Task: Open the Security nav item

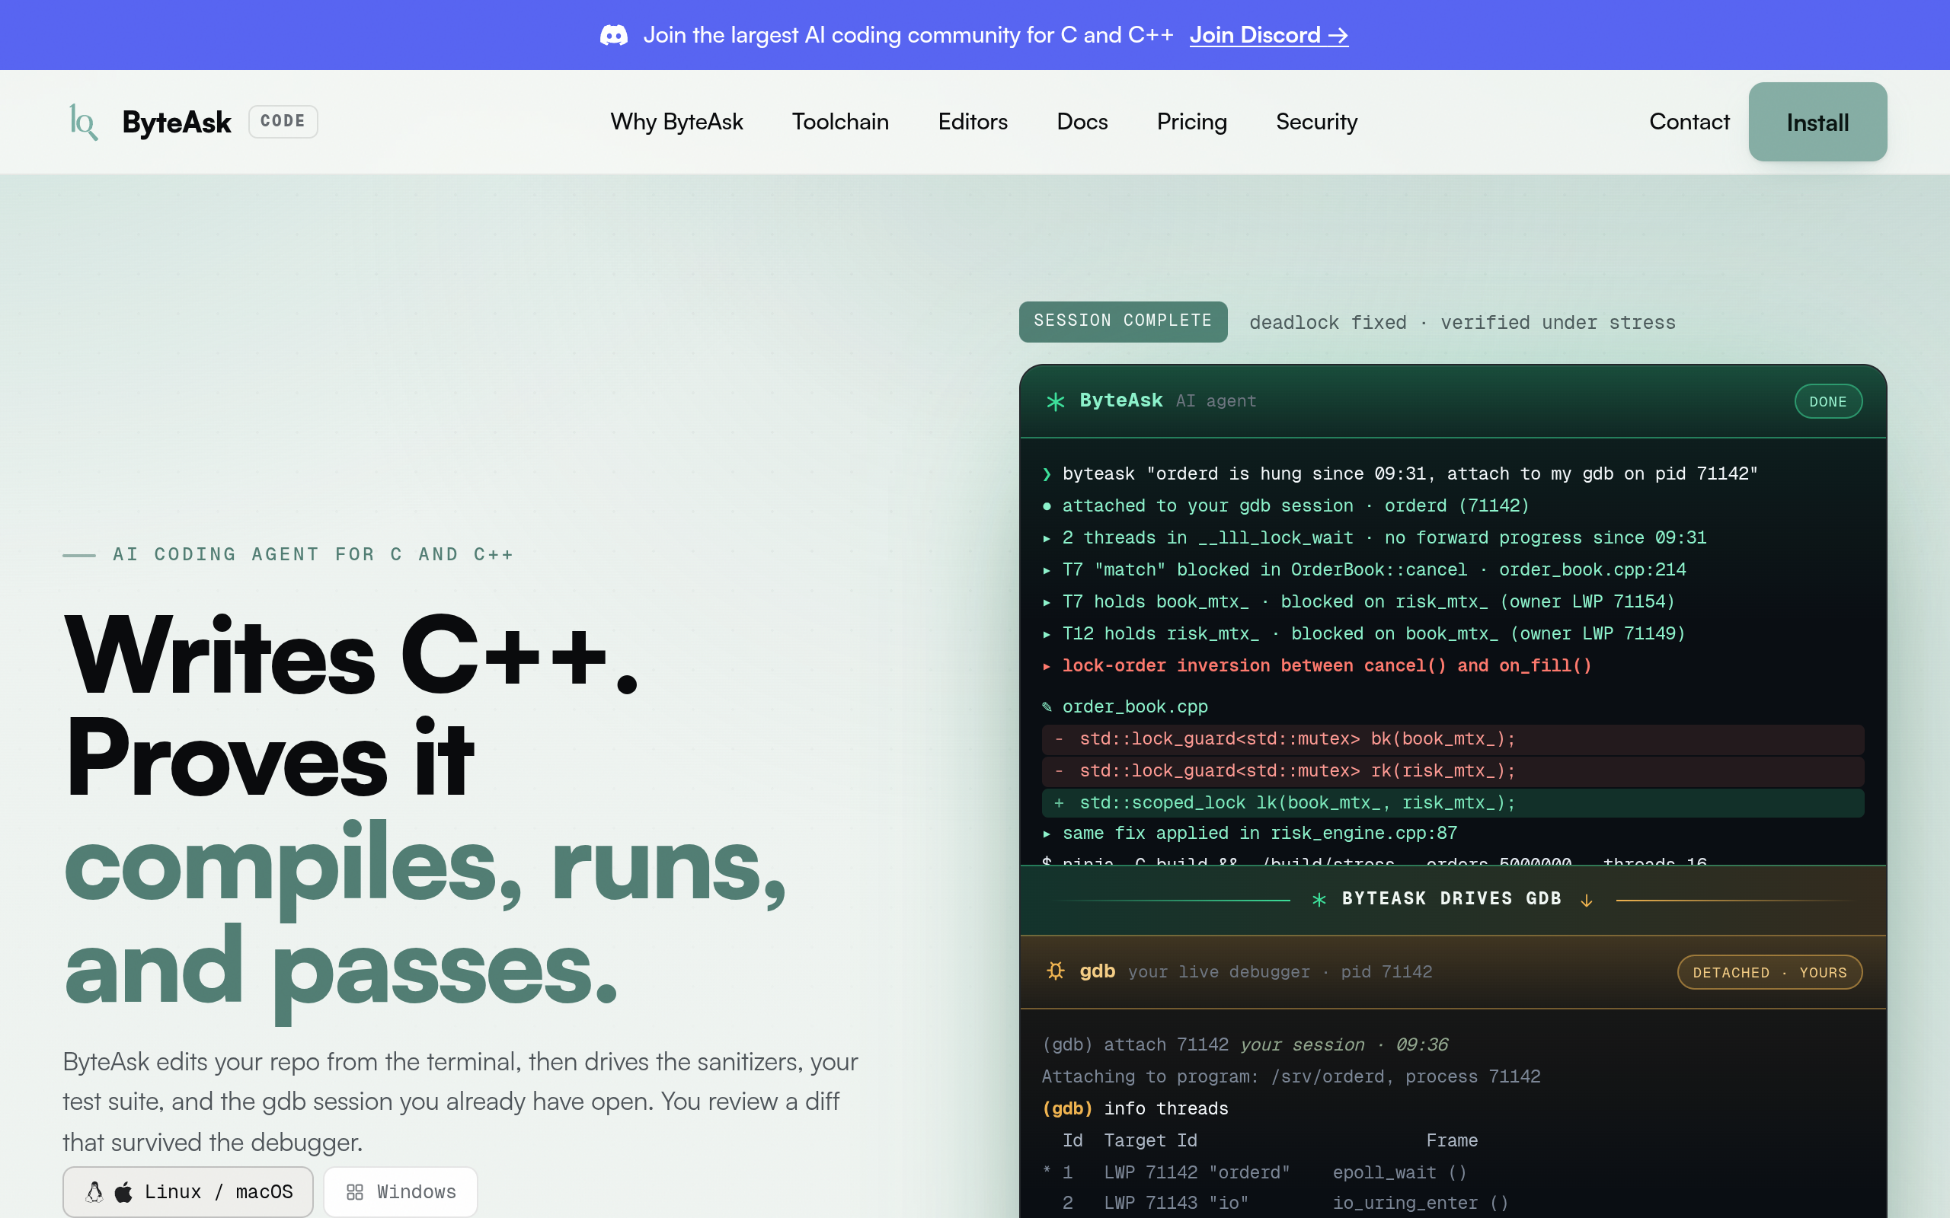Action: click(1317, 122)
